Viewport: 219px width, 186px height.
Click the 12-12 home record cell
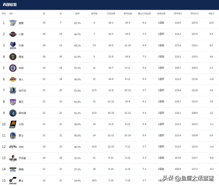[111, 101]
